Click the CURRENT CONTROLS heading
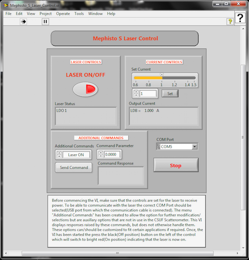 [164, 62]
